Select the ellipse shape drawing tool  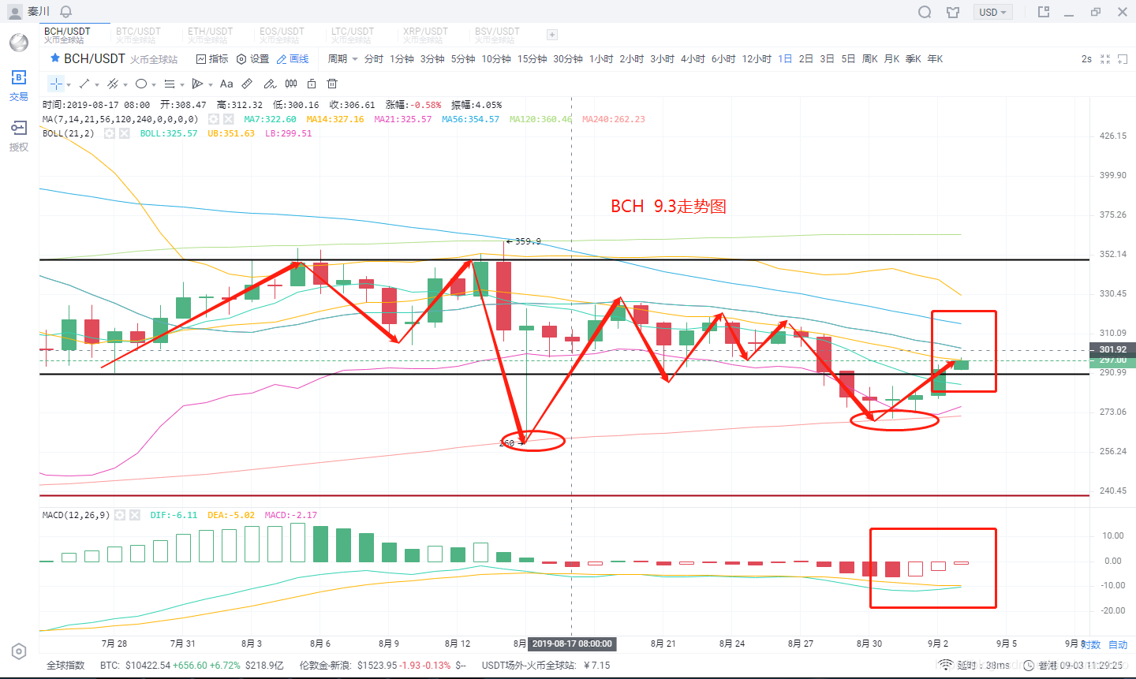point(141,84)
